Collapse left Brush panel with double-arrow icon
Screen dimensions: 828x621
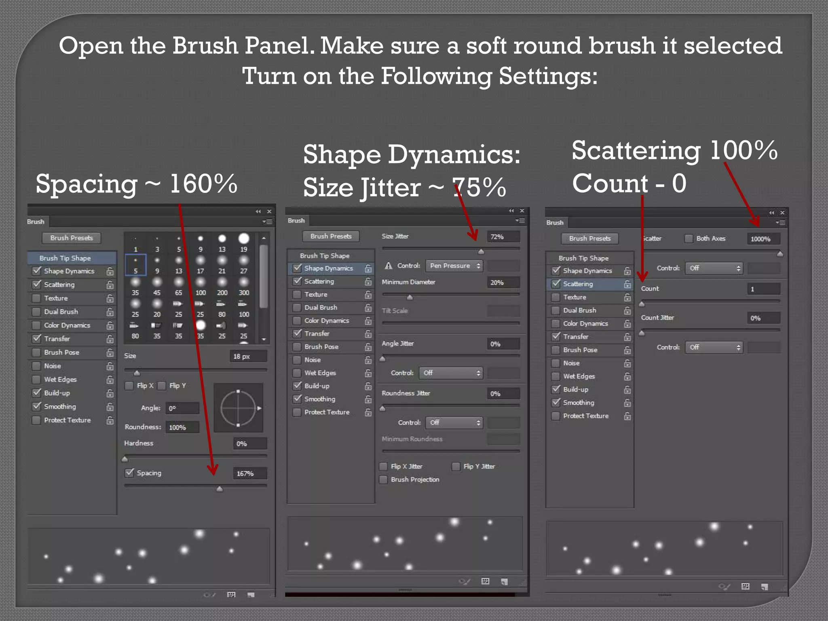258,211
